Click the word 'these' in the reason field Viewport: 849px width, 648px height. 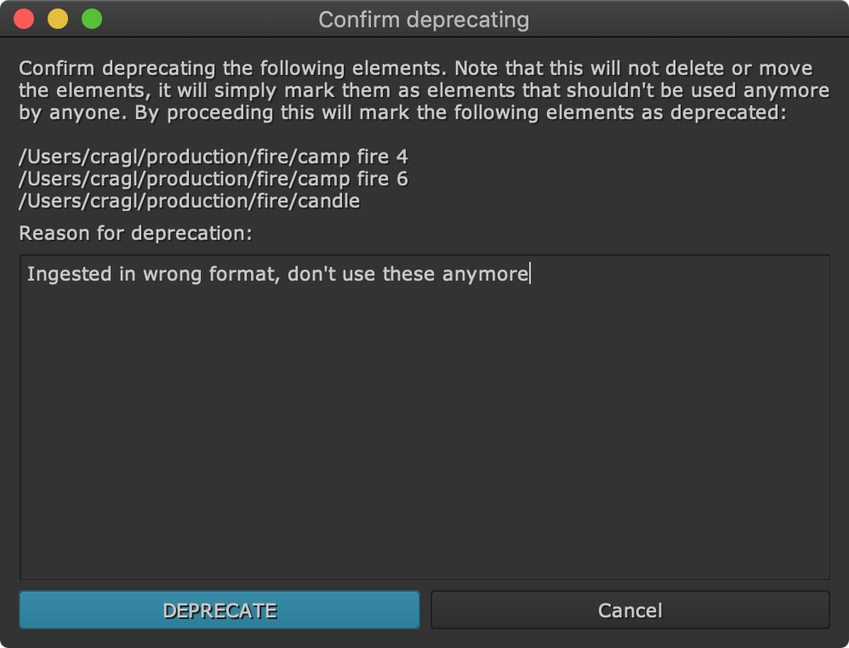click(x=409, y=275)
